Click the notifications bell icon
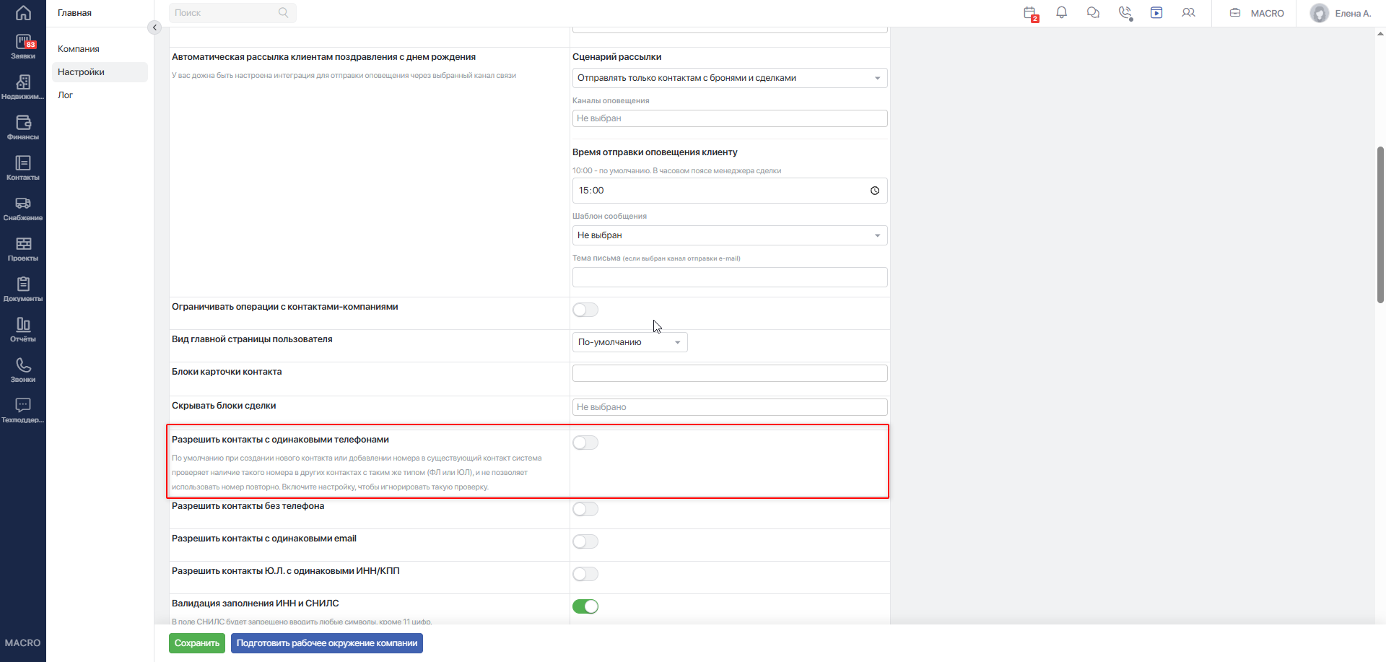1386x662 pixels. tap(1061, 13)
